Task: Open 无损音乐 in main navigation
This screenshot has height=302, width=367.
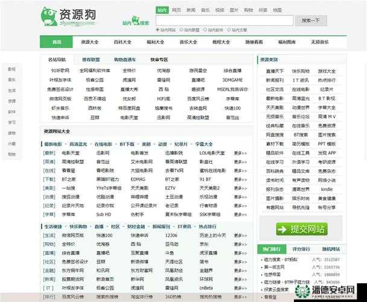Action: [320, 42]
